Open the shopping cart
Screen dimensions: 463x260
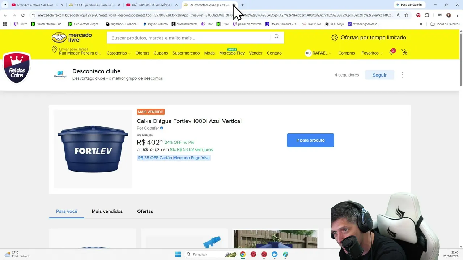tap(404, 52)
